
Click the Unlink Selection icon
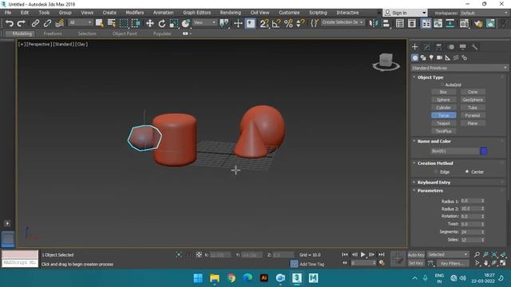[x=47, y=23]
